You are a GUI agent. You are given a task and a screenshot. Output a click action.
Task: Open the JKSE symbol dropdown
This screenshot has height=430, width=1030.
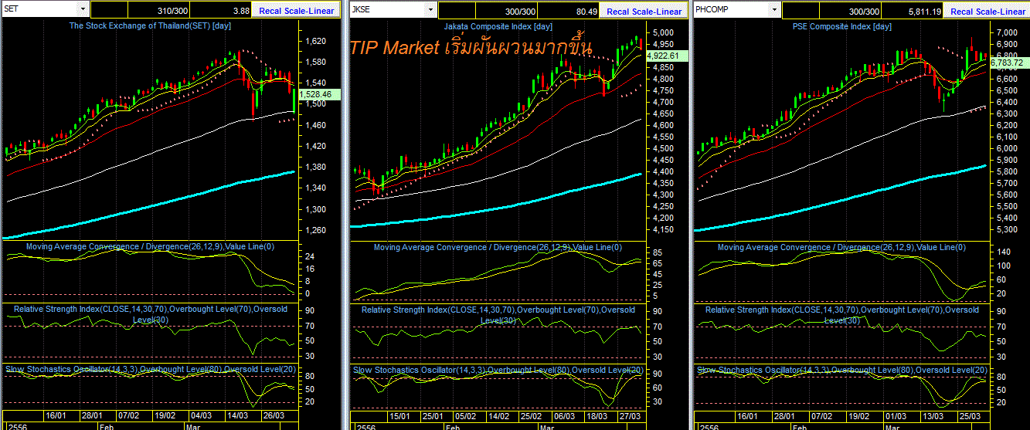pos(431,9)
